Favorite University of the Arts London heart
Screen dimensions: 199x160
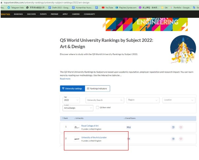(x=181, y=139)
